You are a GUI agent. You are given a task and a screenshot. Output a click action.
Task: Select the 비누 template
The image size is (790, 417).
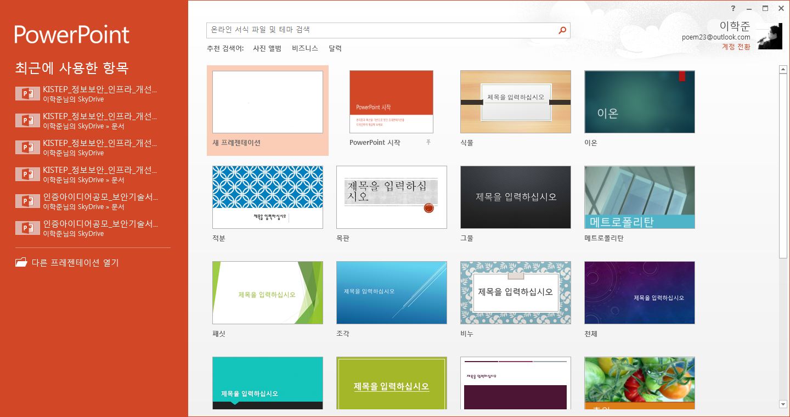516,292
